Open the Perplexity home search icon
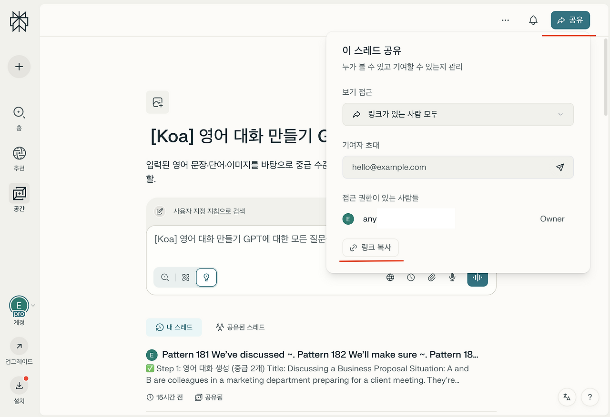 click(x=19, y=113)
